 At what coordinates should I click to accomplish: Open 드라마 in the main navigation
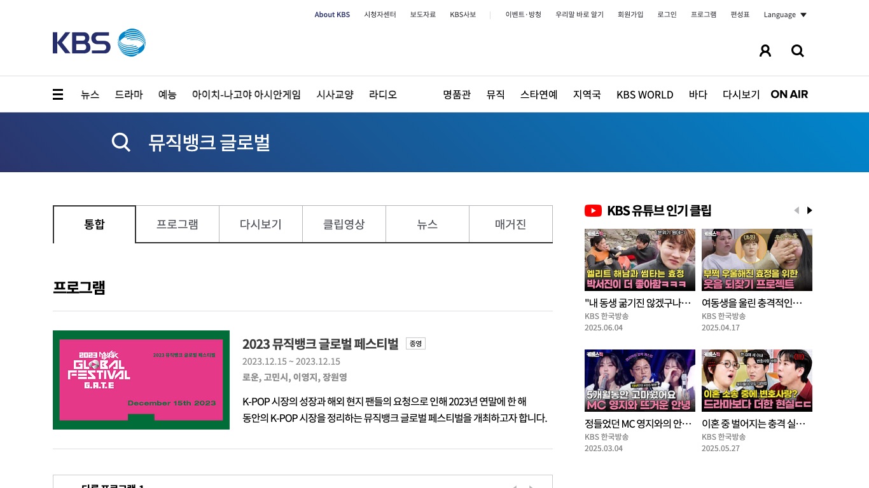click(x=129, y=95)
